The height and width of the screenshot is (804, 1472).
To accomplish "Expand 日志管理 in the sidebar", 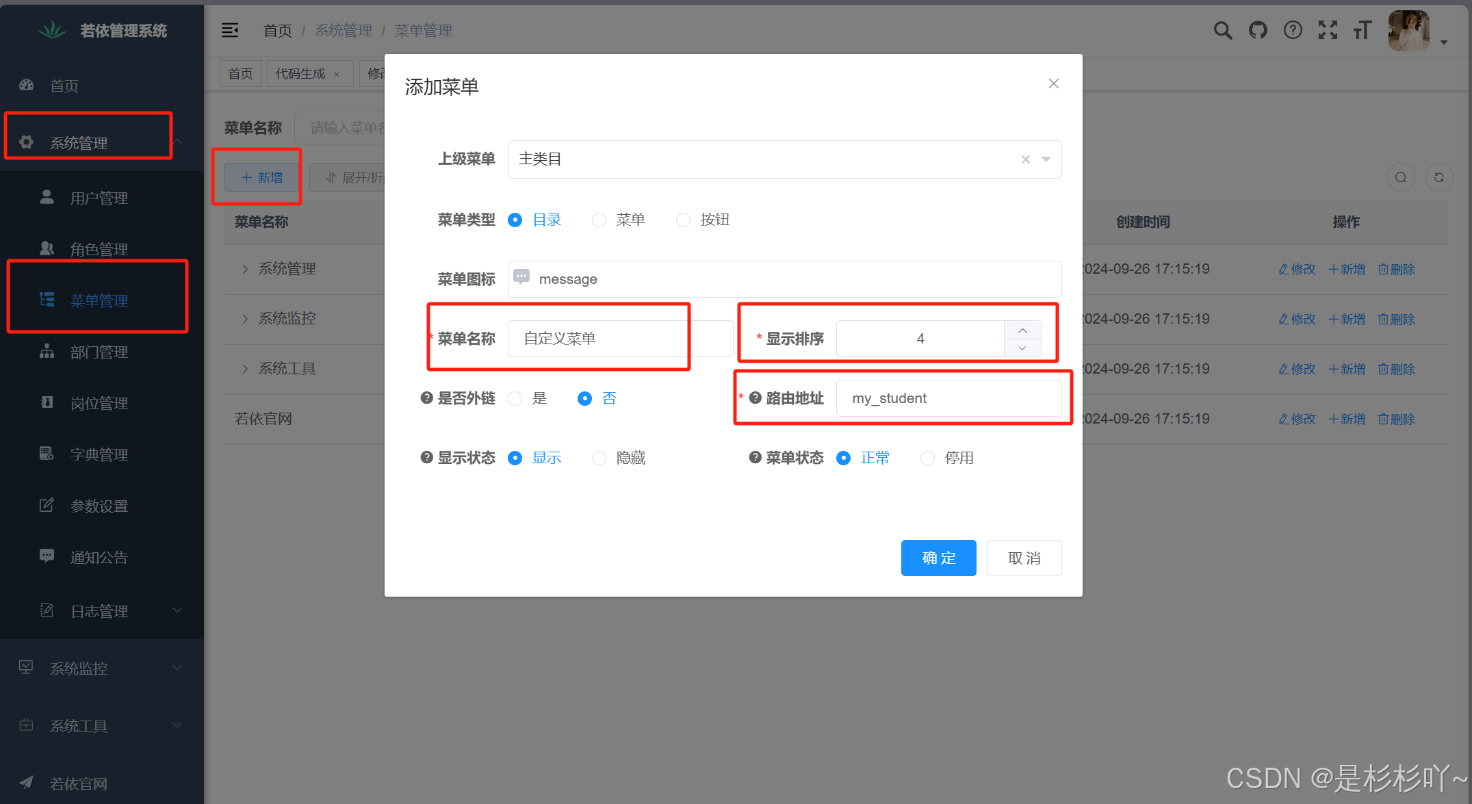I will (101, 611).
